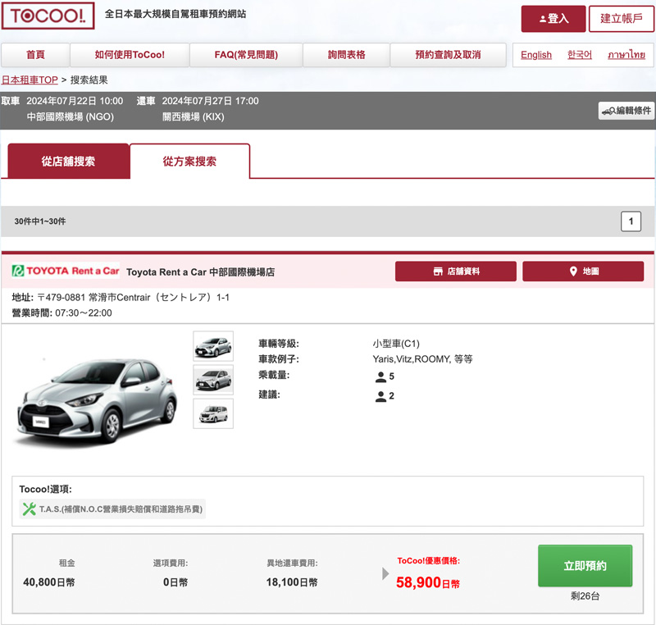
Task: Switch language to 한국어
Action: click(x=580, y=55)
